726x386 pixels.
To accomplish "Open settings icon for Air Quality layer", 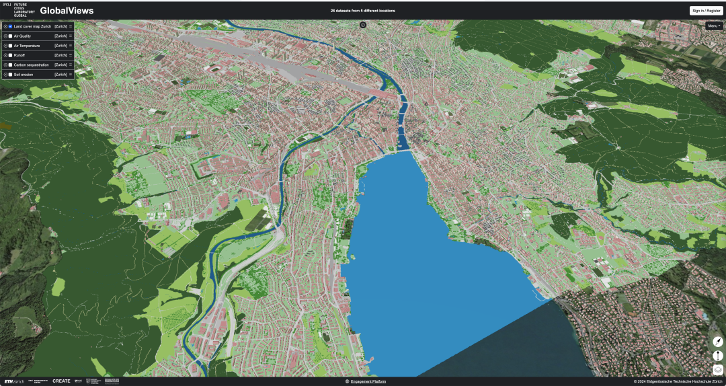I will [x=5, y=36].
